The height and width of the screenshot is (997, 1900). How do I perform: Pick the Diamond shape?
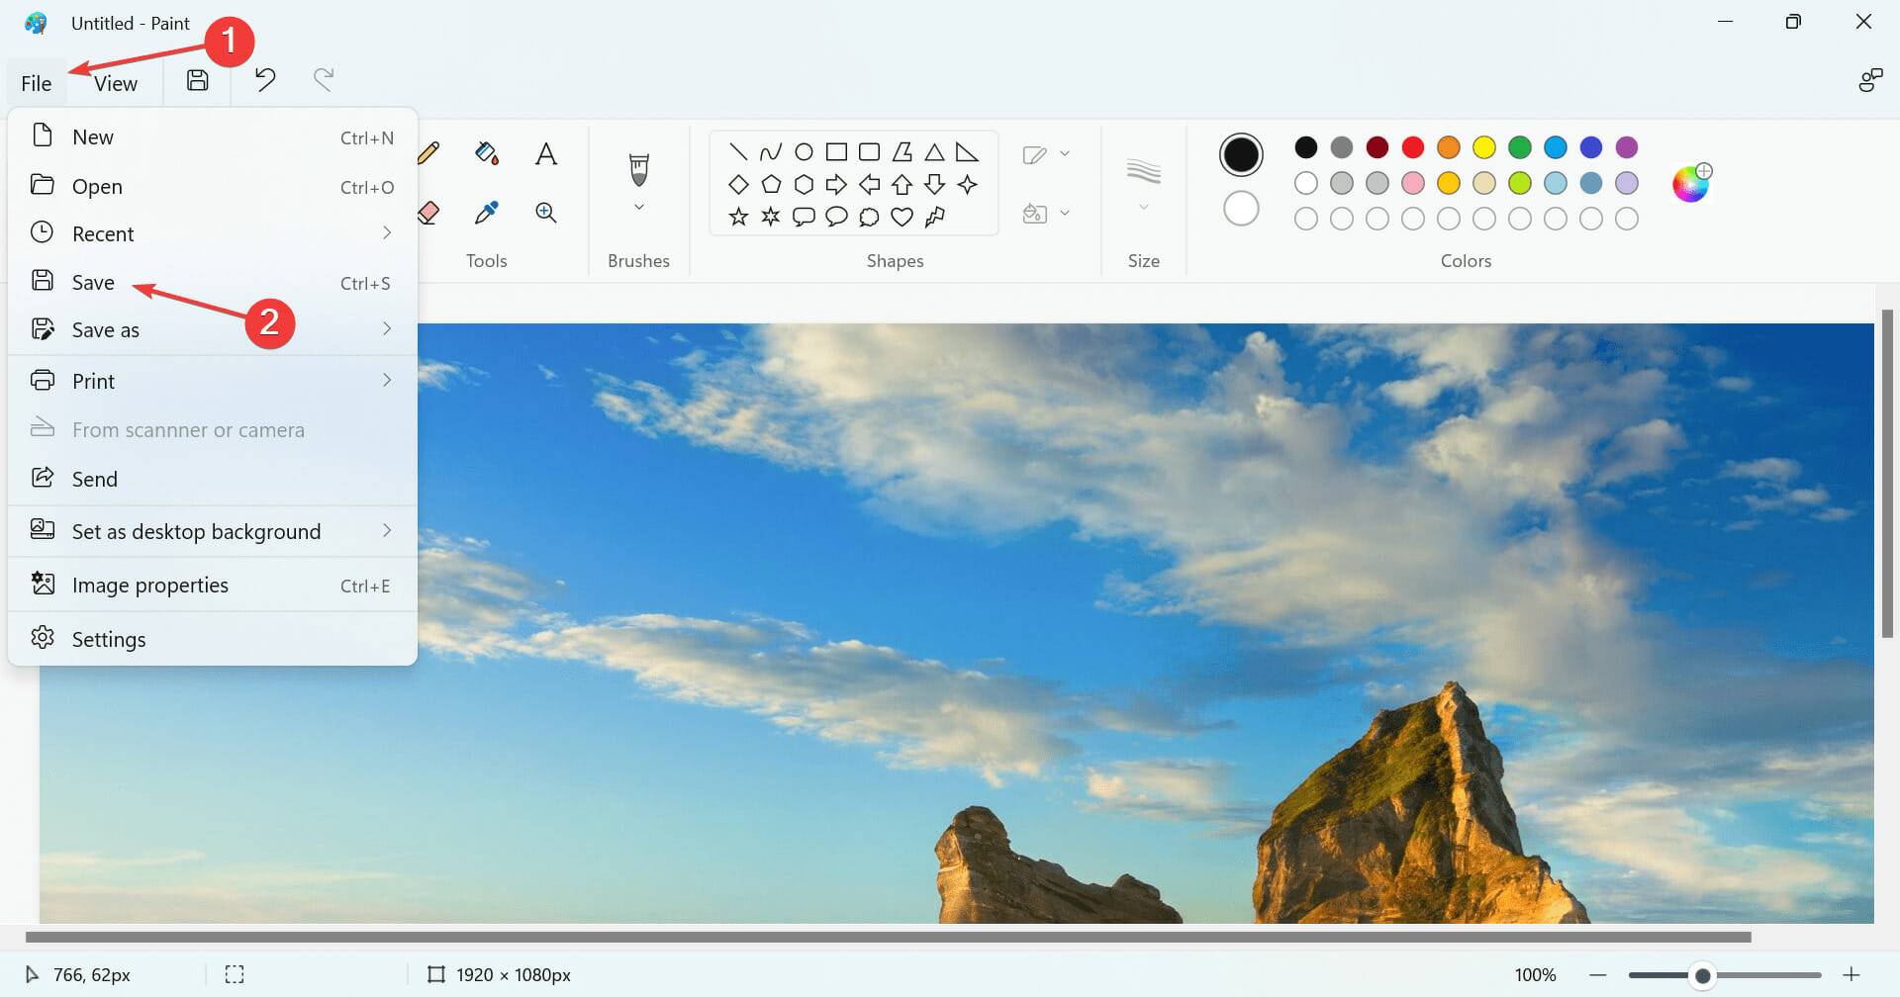[738, 184]
